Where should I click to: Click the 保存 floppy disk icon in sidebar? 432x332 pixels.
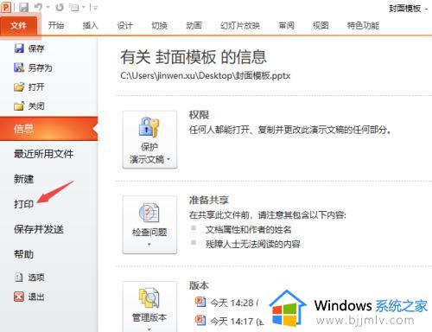(19, 48)
